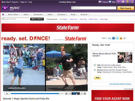Open the Exclusives menu item

62,15
